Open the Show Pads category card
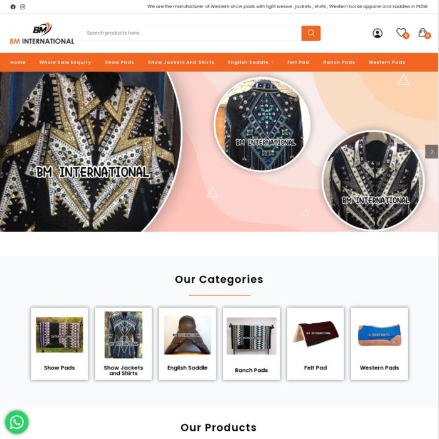The width and height of the screenshot is (439, 439). point(60,344)
